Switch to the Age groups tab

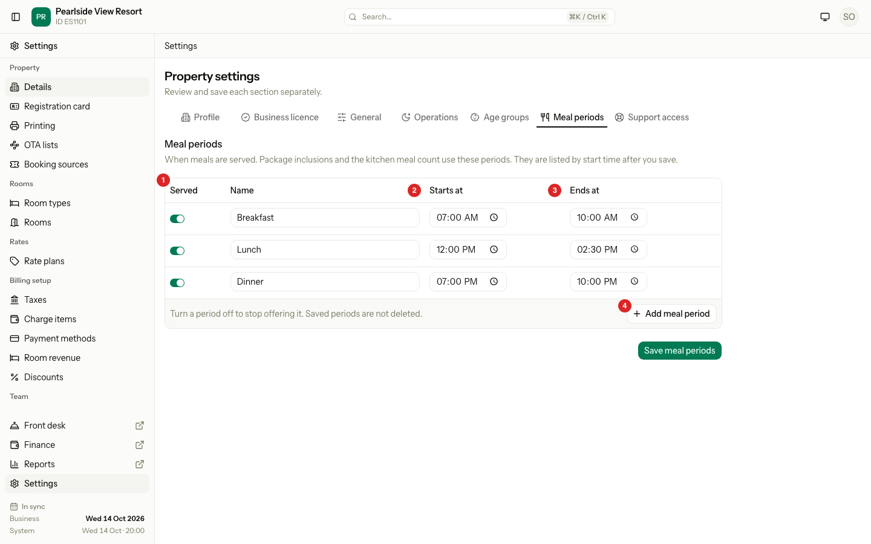[x=500, y=117]
